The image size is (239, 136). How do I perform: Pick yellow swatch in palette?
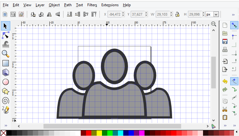tap(99, 133)
